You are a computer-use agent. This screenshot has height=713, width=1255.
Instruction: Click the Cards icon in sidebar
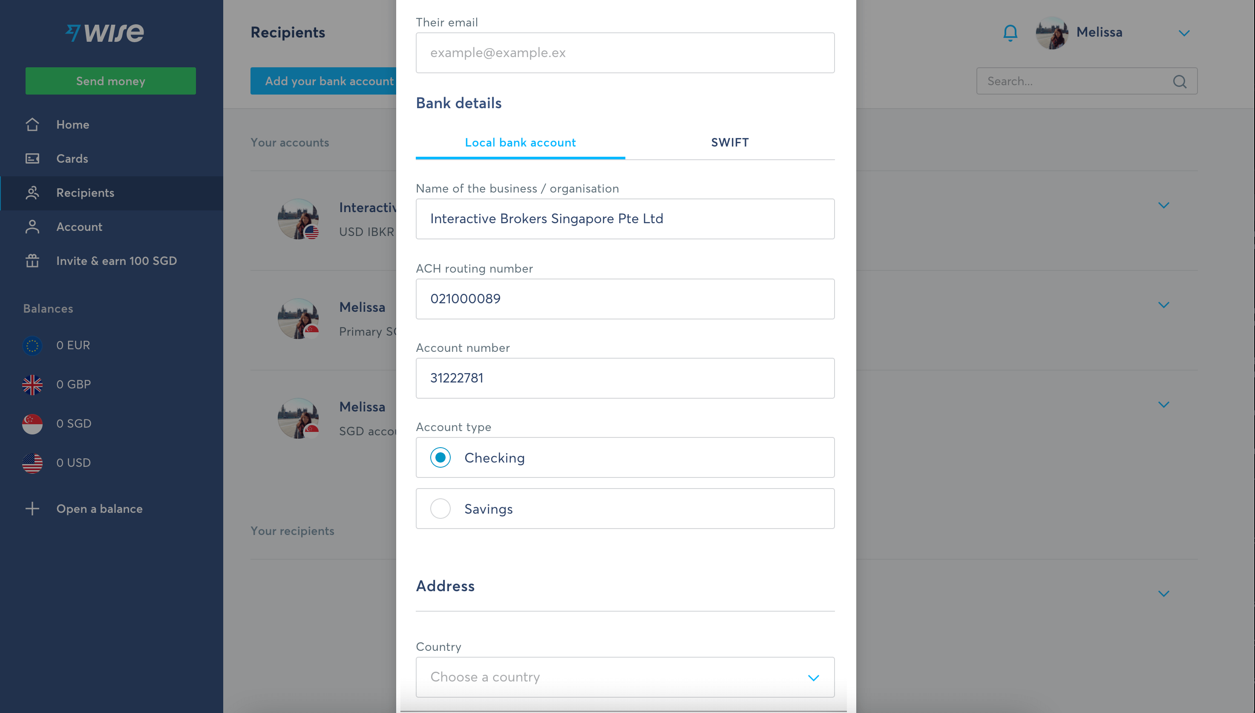pos(32,159)
